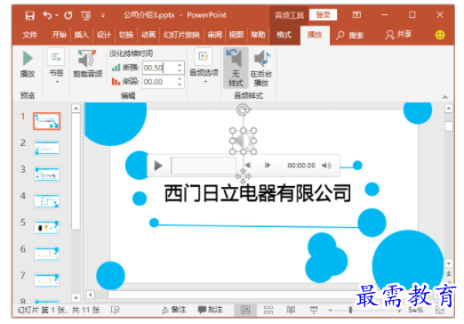Image resolution: width=464 pixels, height=324 pixels.
Task: Open the 剪裁音频 trim audio tool
Action: (87, 64)
